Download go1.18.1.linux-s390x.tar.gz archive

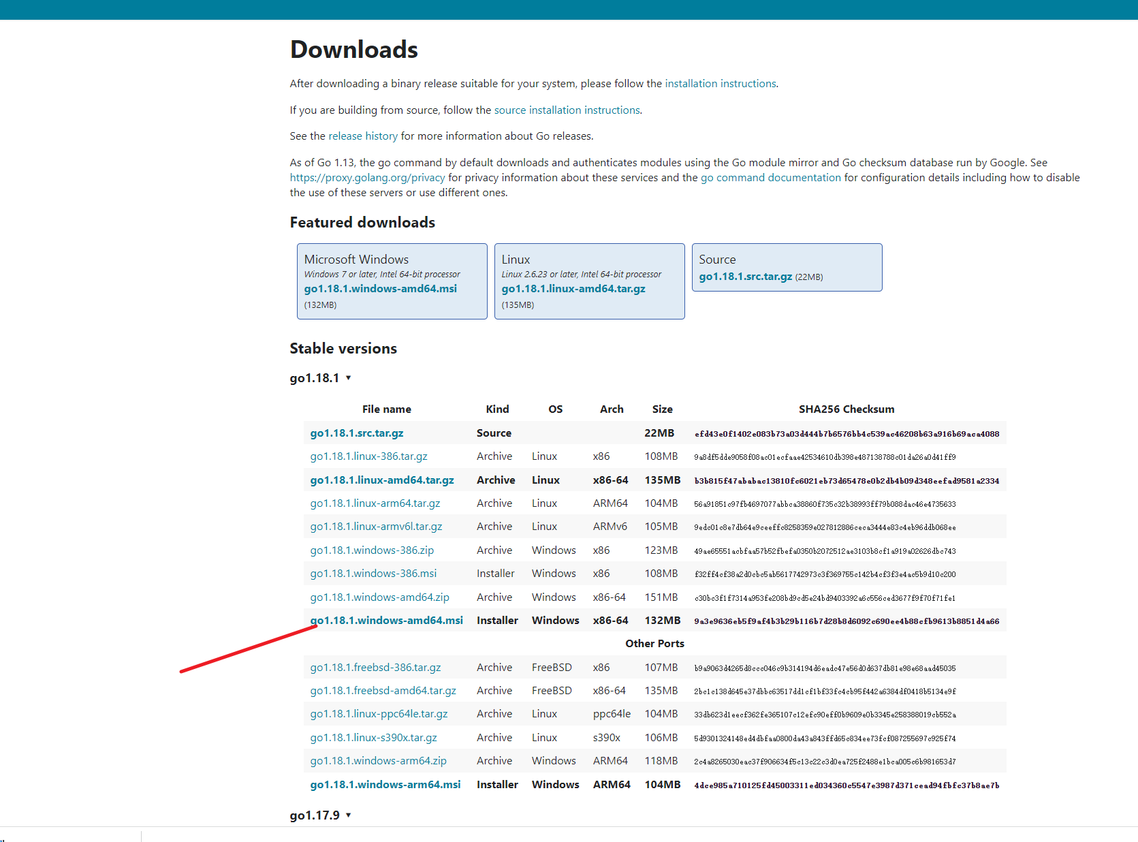click(373, 737)
